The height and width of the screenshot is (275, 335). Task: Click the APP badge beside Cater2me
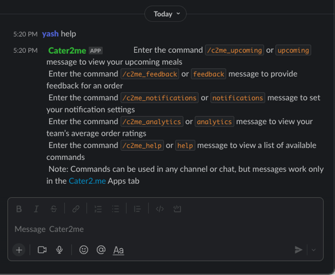[x=95, y=51]
